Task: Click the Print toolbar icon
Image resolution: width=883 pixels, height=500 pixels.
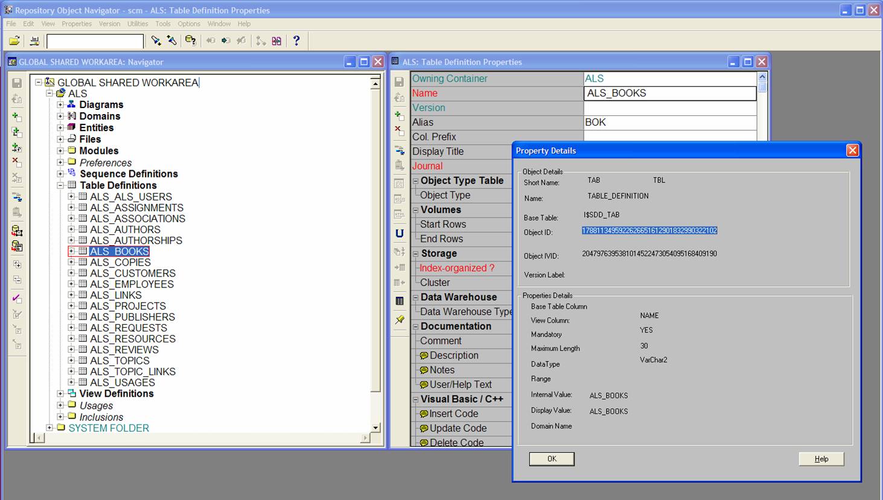Action: click(x=34, y=41)
